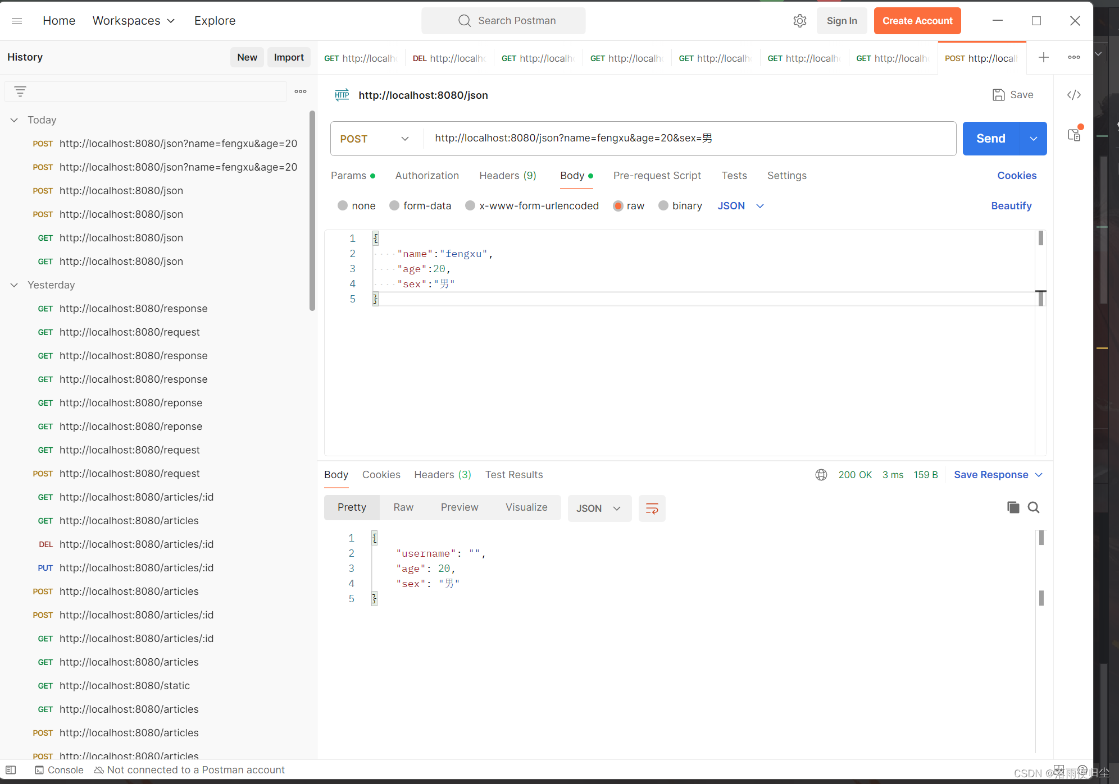Open the Test Results tab
Image resolution: width=1119 pixels, height=784 pixels.
514,475
